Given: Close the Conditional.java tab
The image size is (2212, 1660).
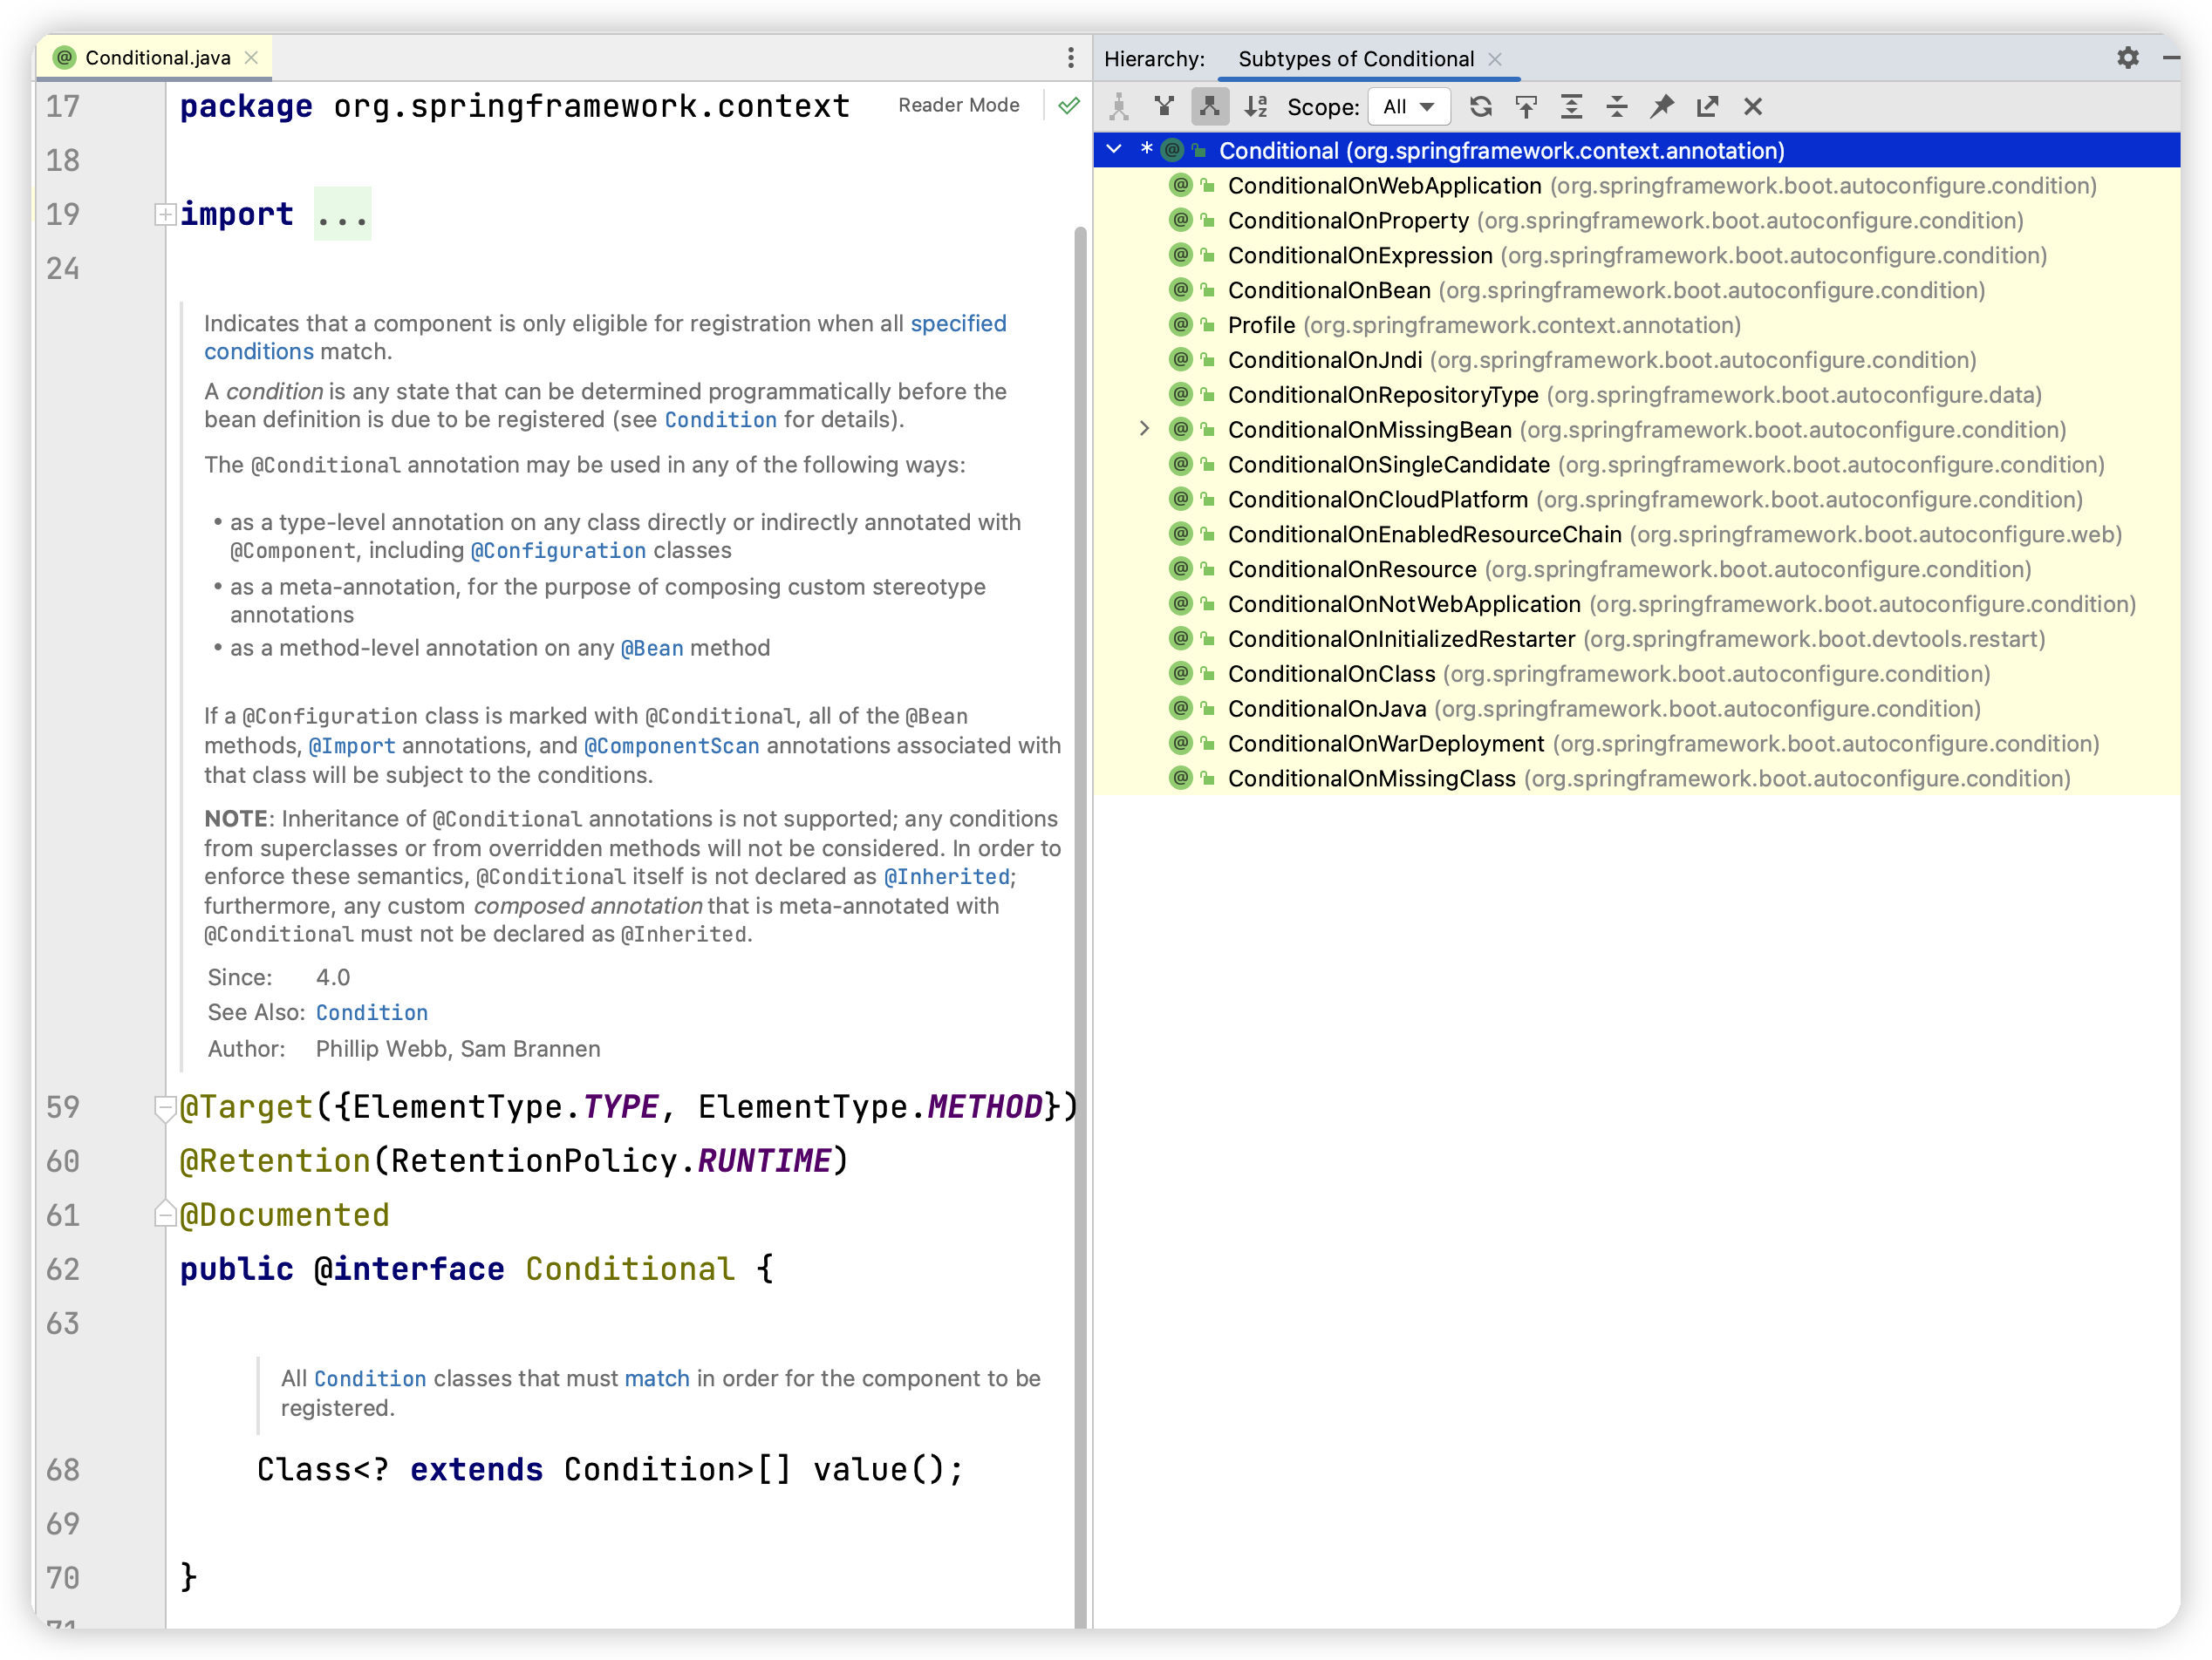Looking at the screenshot, I should (252, 58).
